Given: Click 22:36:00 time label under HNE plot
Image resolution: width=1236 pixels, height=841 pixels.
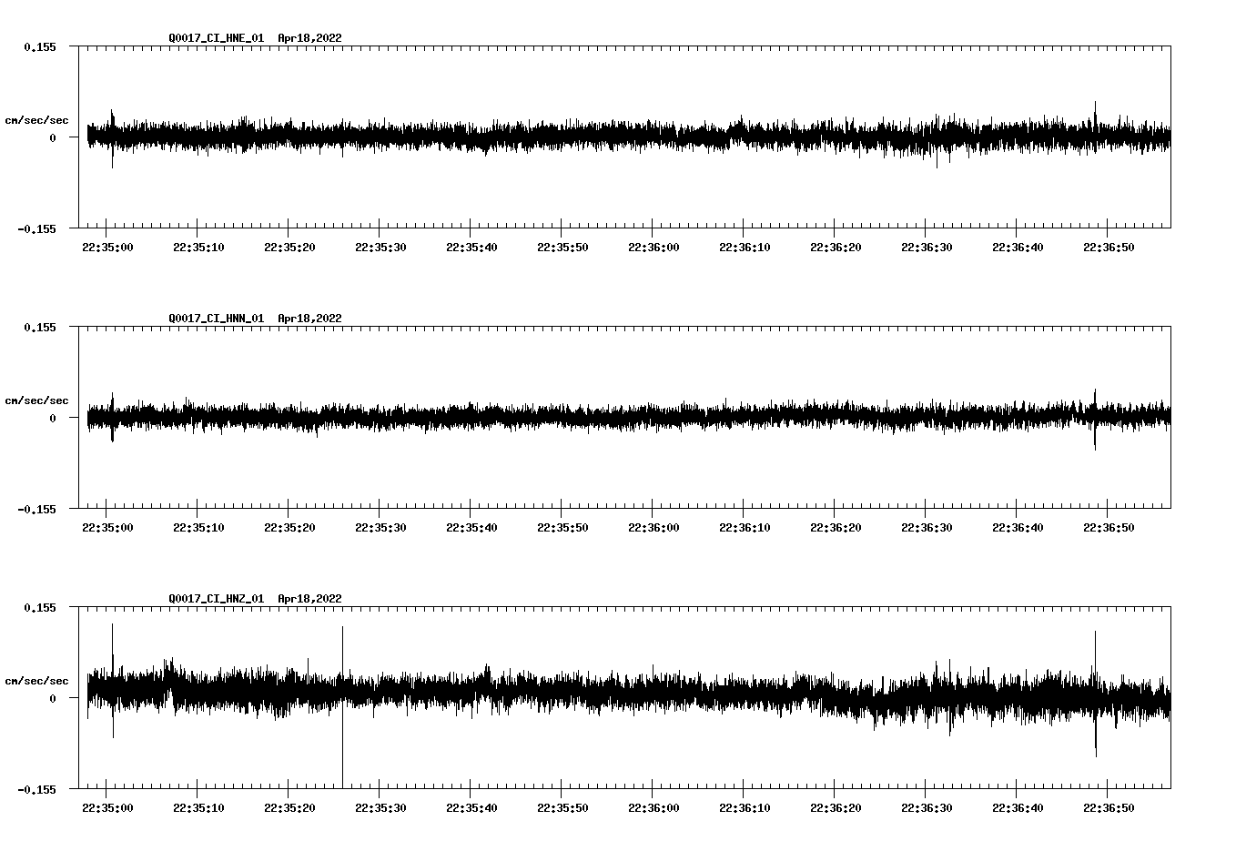Looking at the screenshot, I should click(x=653, y=247).
